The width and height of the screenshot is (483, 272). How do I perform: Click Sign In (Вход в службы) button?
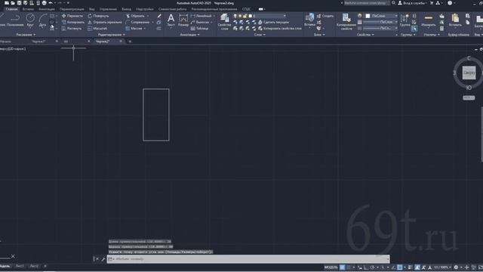tap(412, 3)
